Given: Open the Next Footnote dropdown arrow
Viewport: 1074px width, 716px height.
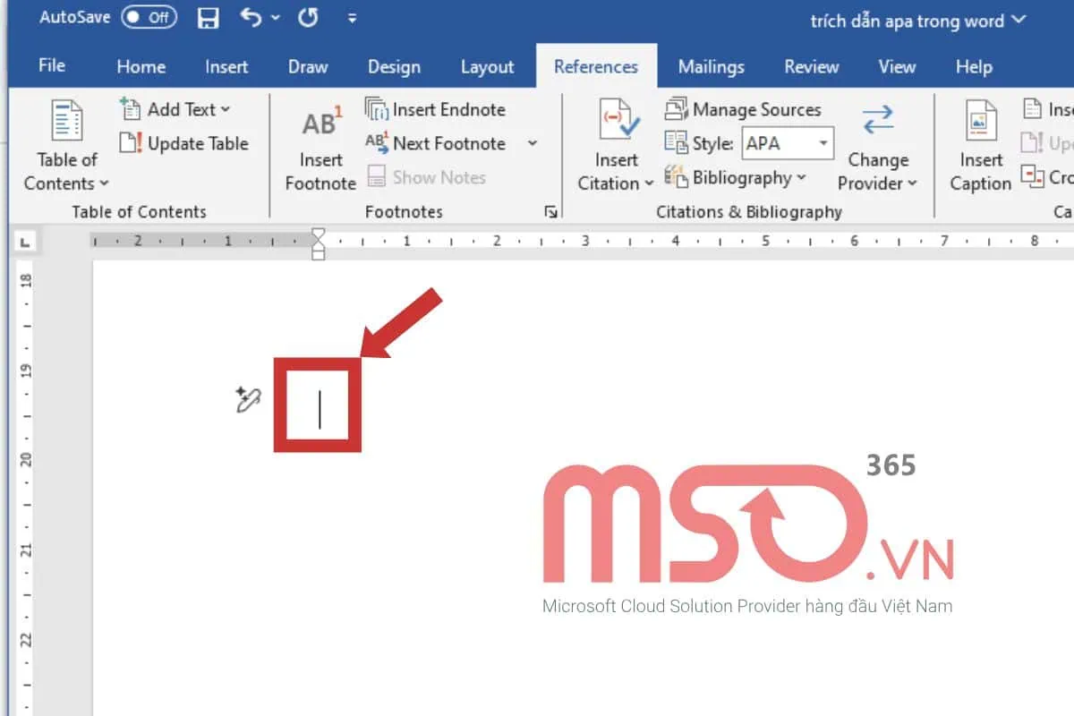Looking at the screenshot, I should coord(533,144).
